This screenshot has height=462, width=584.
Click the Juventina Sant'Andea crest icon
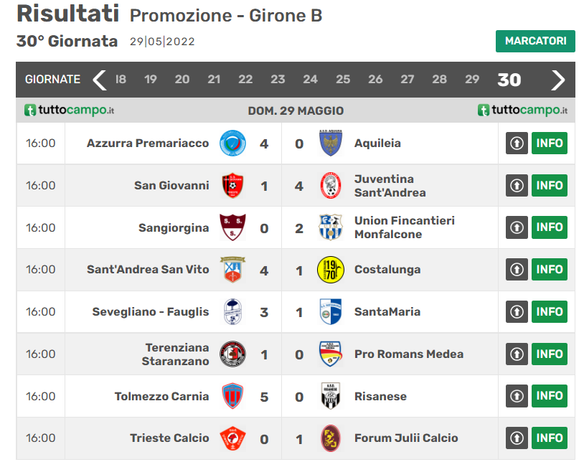(x=331, y=186)
